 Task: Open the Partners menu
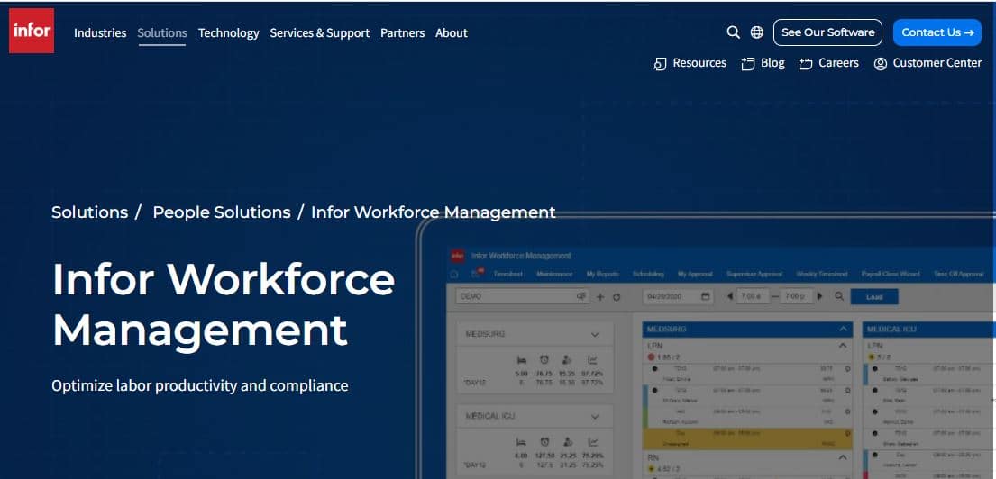pos(402,33)
